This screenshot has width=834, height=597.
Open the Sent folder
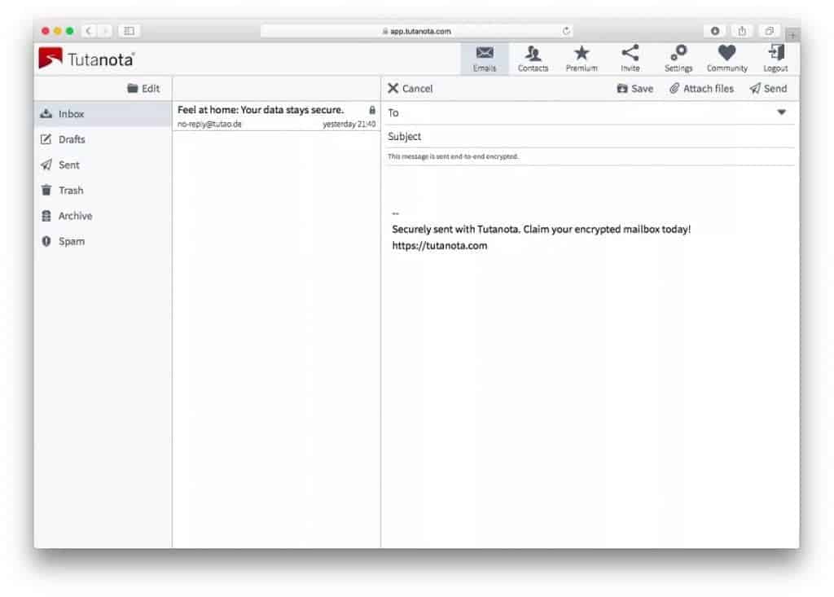tap(69, 165)
